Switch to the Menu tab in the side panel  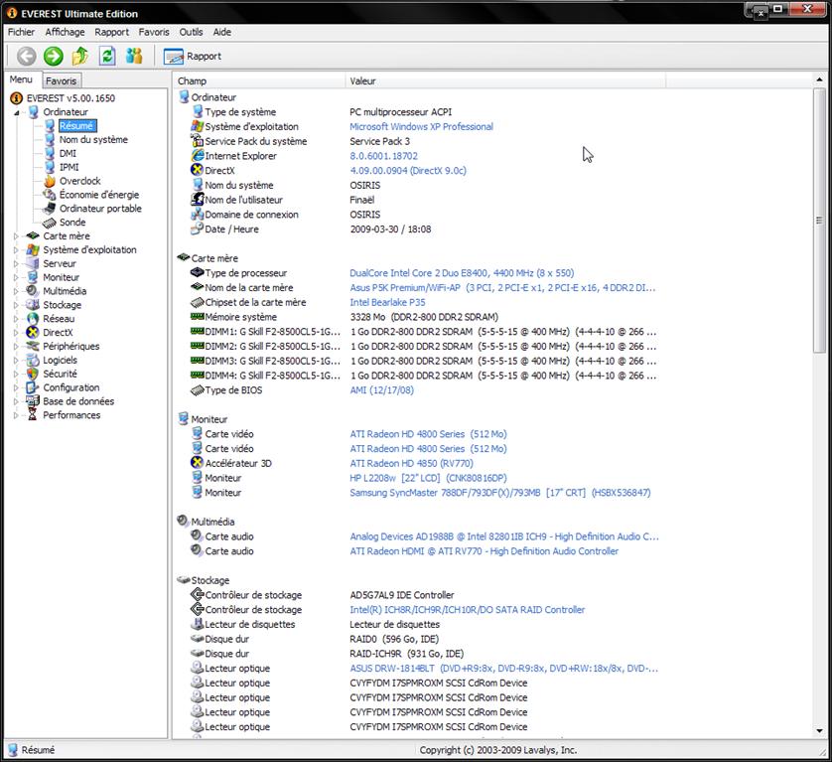click(21, 79)
